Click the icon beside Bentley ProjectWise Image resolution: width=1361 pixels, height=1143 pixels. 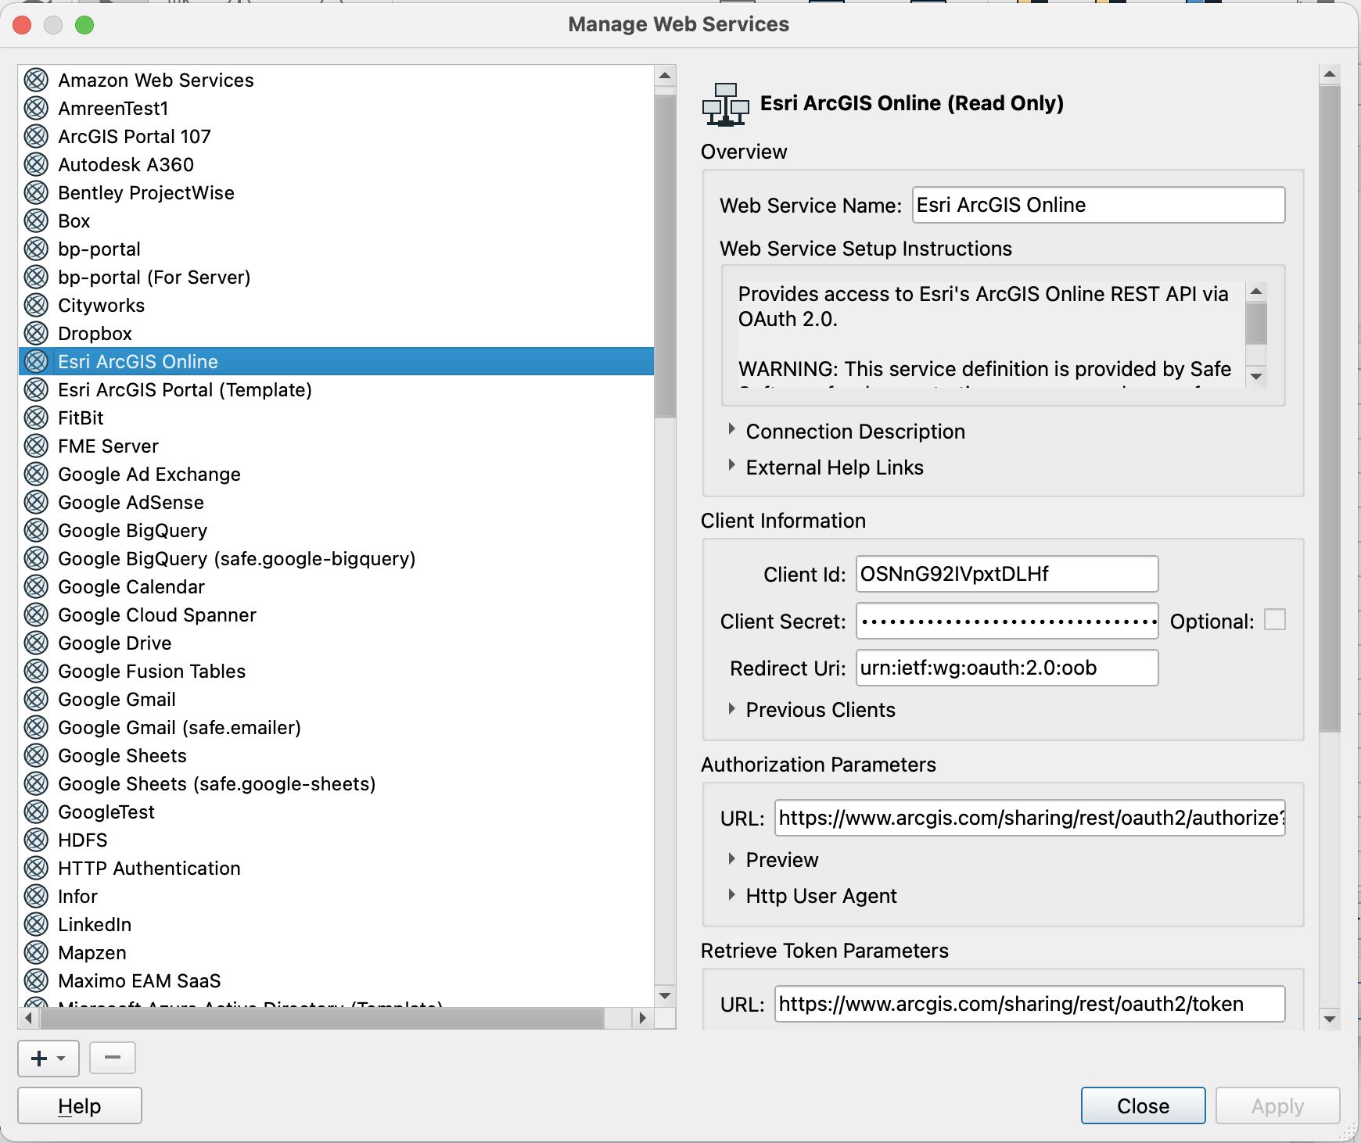coord(36,192)
